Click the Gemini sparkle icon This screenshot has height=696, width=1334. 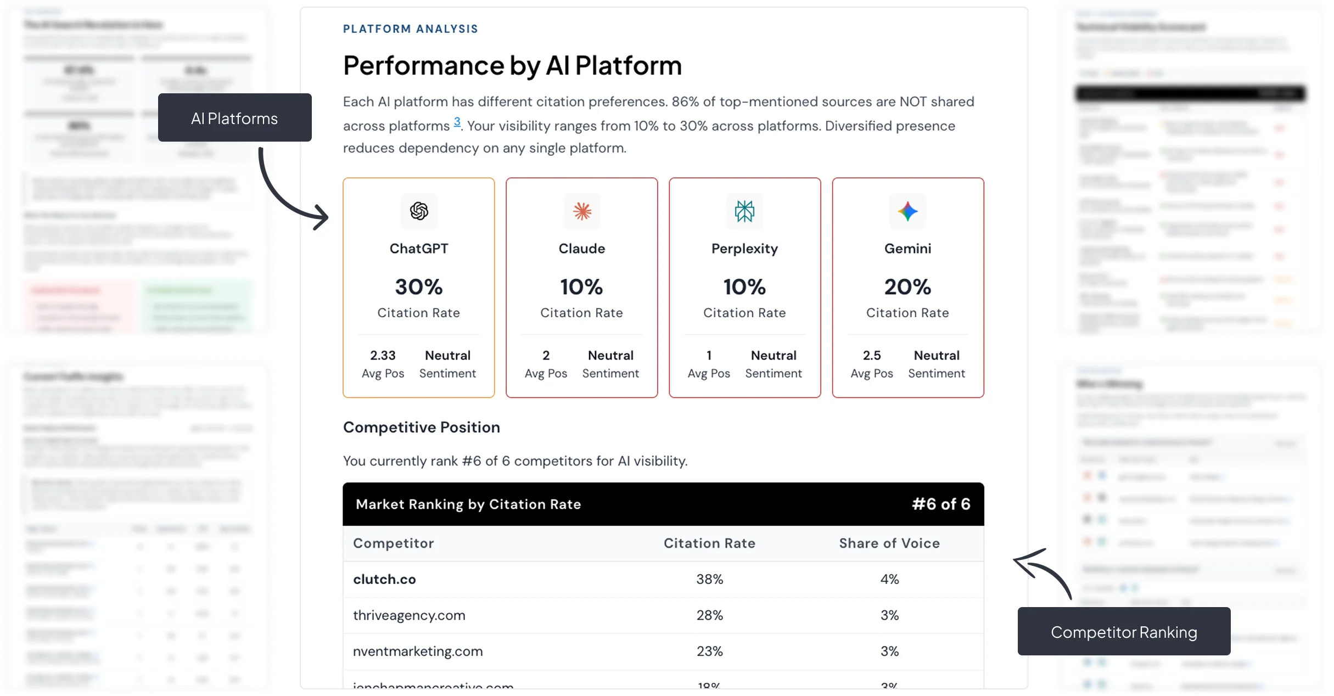[x=907, y=211]
